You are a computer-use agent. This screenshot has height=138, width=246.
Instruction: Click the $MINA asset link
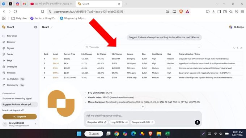click(56, 73)
